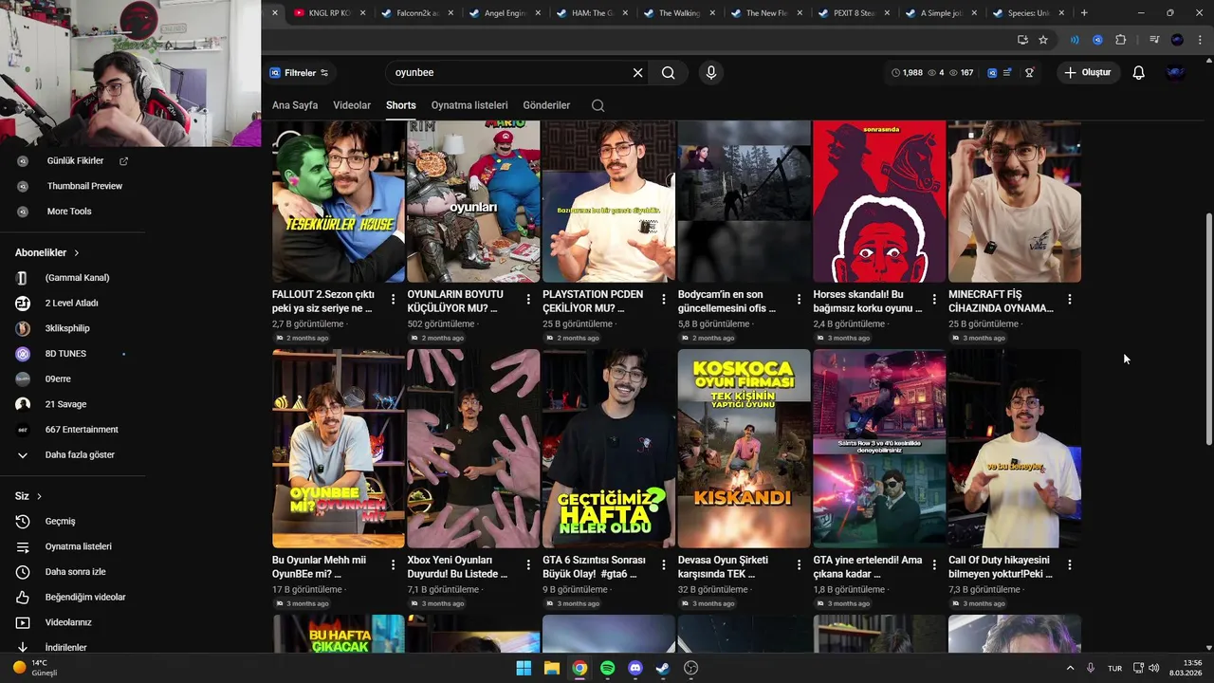Open options for FALLOUT 2.Sezon short
The width and height of the screenshot is (1214, 683).
pyautogui.click(x=393, y=299)
